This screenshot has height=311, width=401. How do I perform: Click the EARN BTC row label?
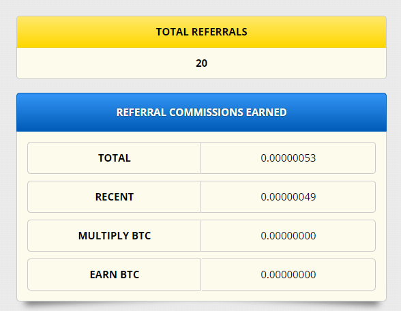click(115, 275)
